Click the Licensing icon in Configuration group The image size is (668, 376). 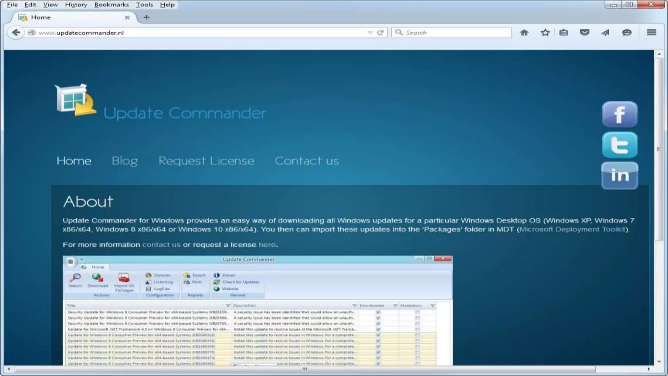pos(148,282)
